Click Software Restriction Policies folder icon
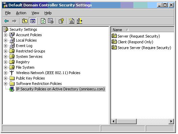Image resolution: width=178 pixels, height=134 pixels. [x=12, y=84]
